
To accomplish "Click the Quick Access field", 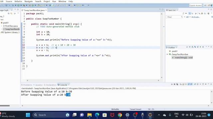I will pos(196,5).
